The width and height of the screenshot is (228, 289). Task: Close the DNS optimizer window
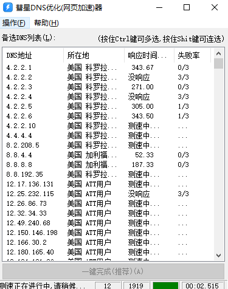coord(215,7)
